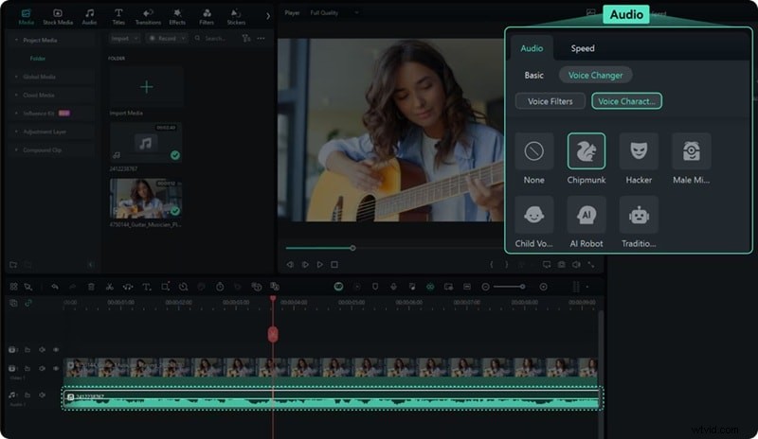Open the Transitions library

[148, 15]
